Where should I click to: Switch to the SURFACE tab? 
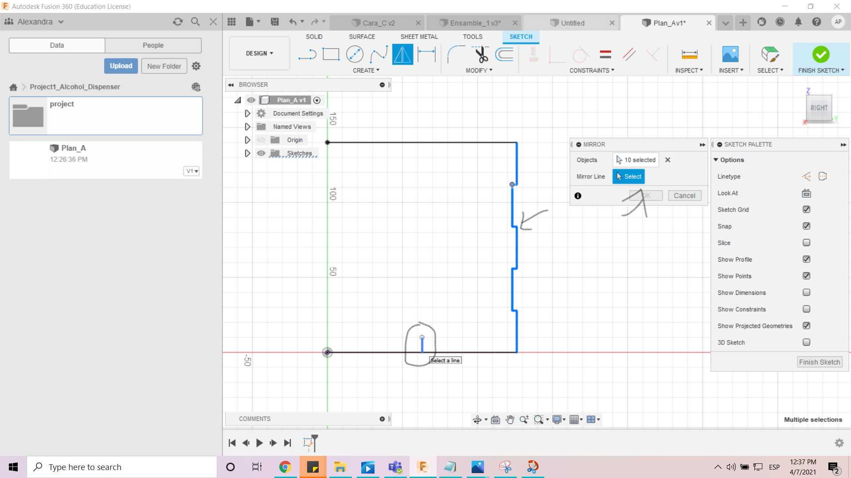(362, 37)
